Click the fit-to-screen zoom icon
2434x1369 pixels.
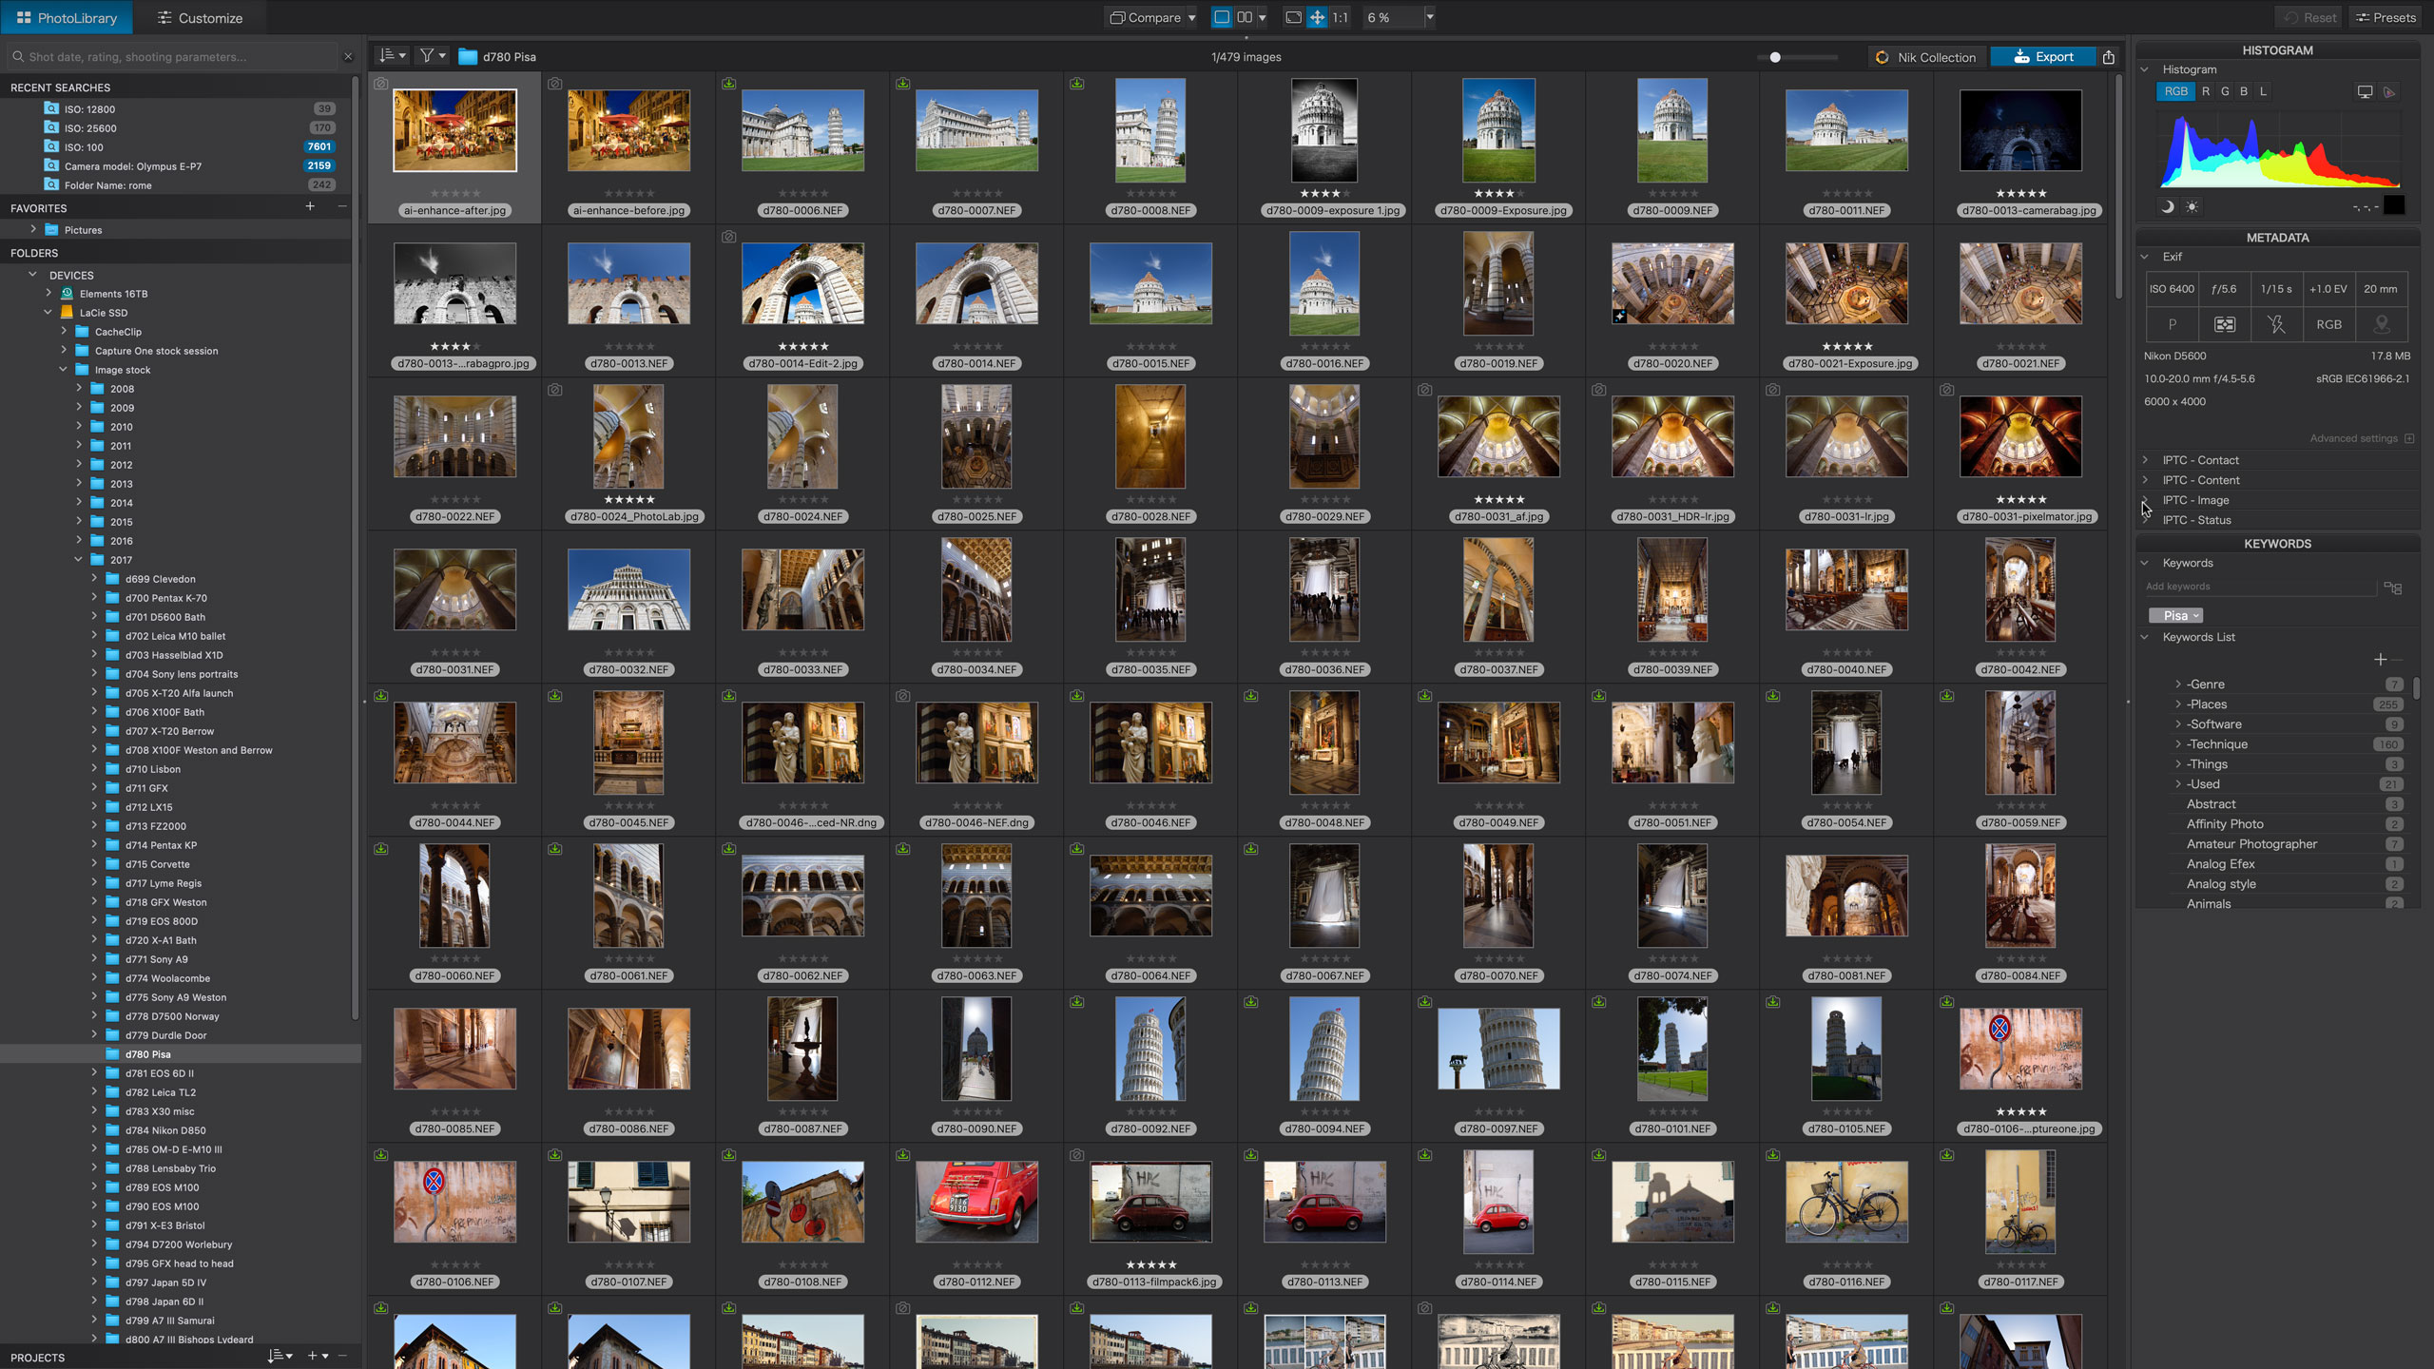tap(1293, 17)
